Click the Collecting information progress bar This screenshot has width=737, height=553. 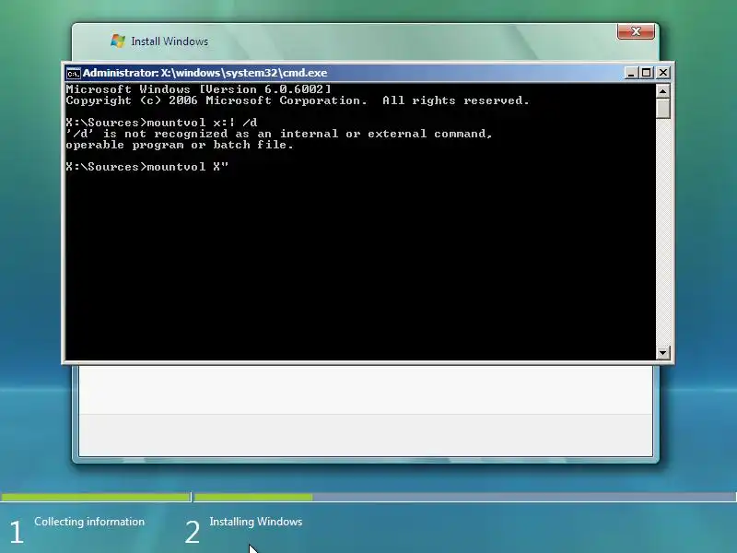[96, 497]
